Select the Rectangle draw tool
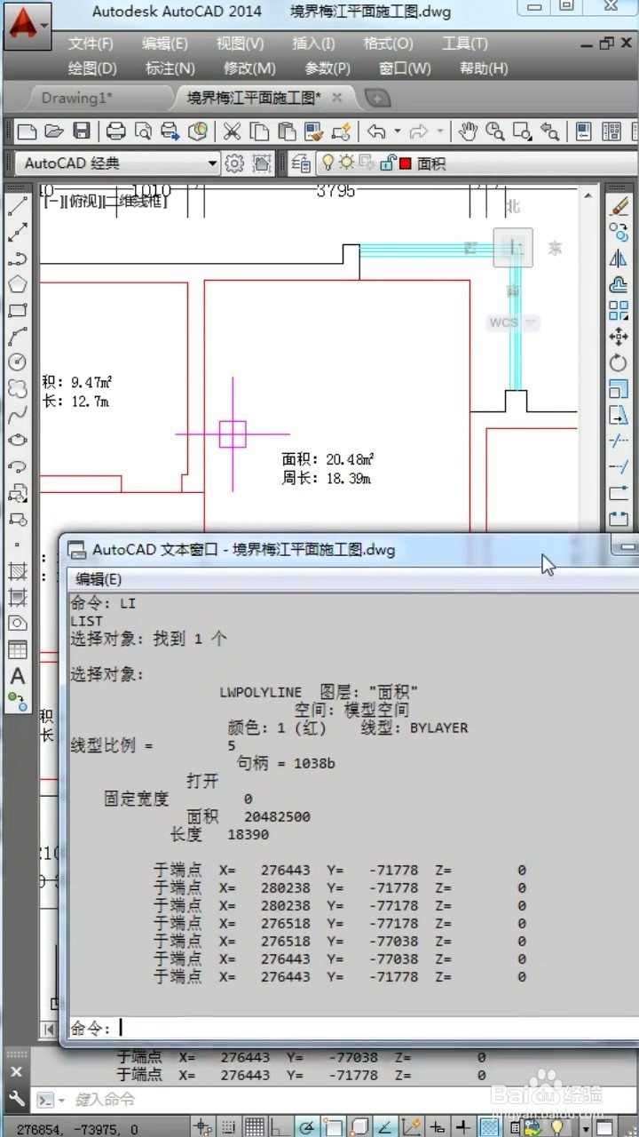Viewport: 639px width, 1137px height. (x=17, y=311)
